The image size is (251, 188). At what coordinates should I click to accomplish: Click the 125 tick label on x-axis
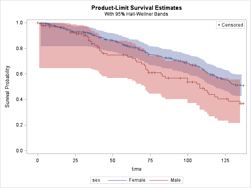[x=225, y=161]
